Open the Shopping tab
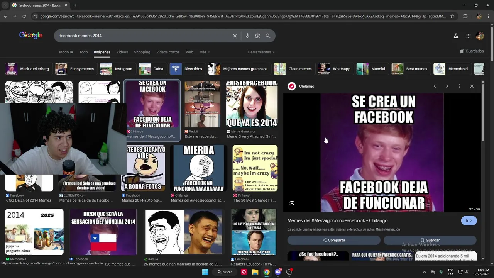 (142, 52)
